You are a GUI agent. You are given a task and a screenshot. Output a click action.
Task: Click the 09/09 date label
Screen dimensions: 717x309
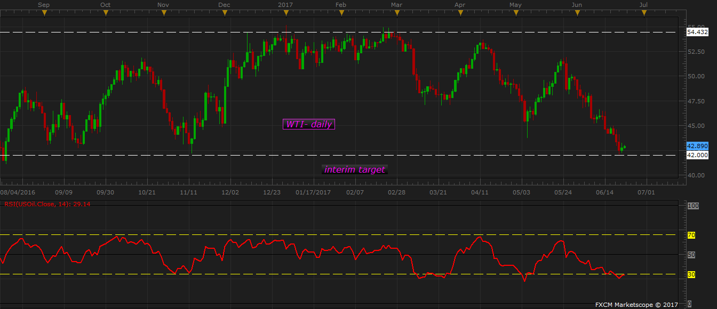[63, 192]
